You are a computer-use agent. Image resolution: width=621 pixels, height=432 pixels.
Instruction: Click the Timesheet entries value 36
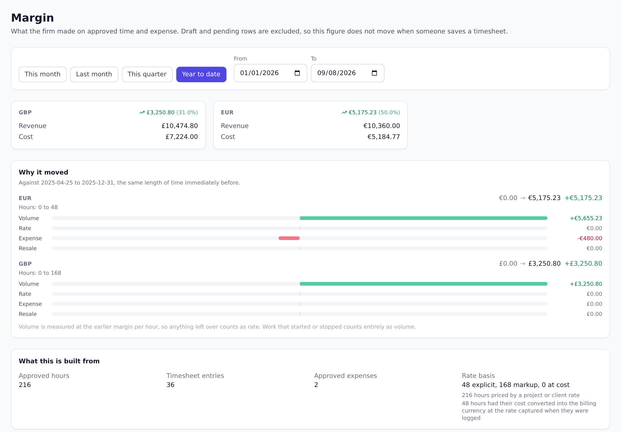pos(170,385)
